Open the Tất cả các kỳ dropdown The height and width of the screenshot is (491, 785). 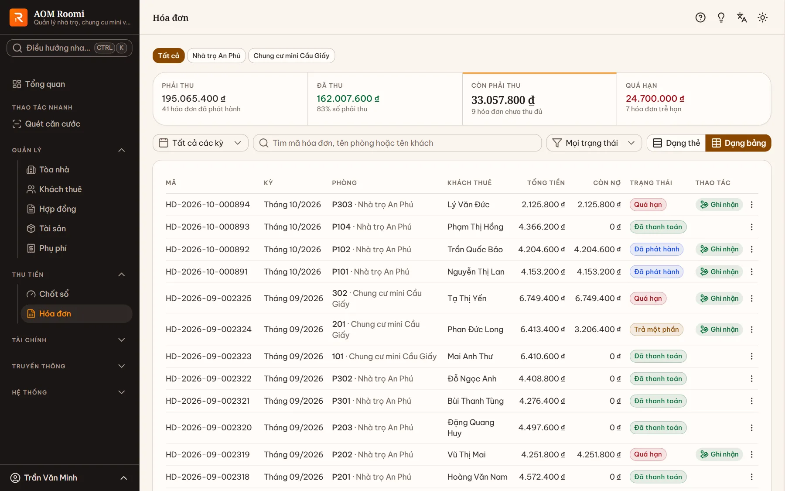click(x=201, y=143)
